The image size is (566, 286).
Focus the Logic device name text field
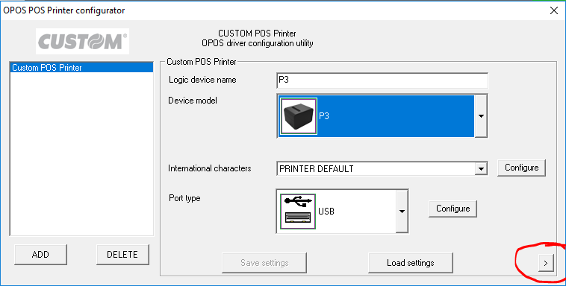click(x=382, y=80)
